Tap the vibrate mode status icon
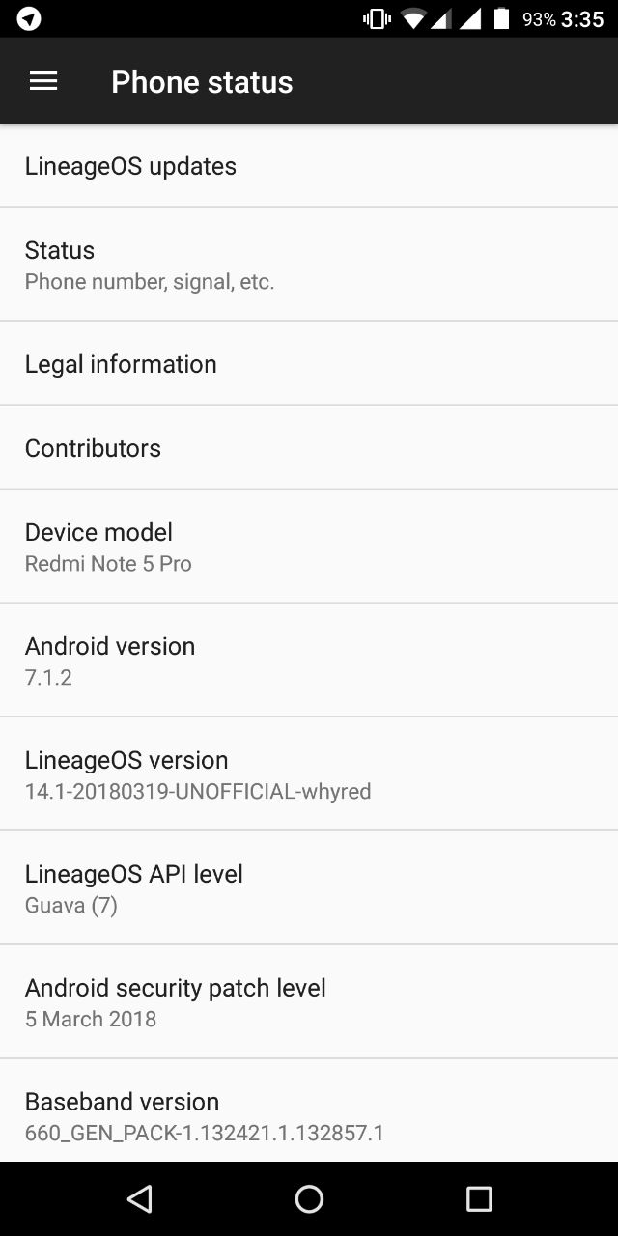The image size is (618, 1236). [377, 18]
